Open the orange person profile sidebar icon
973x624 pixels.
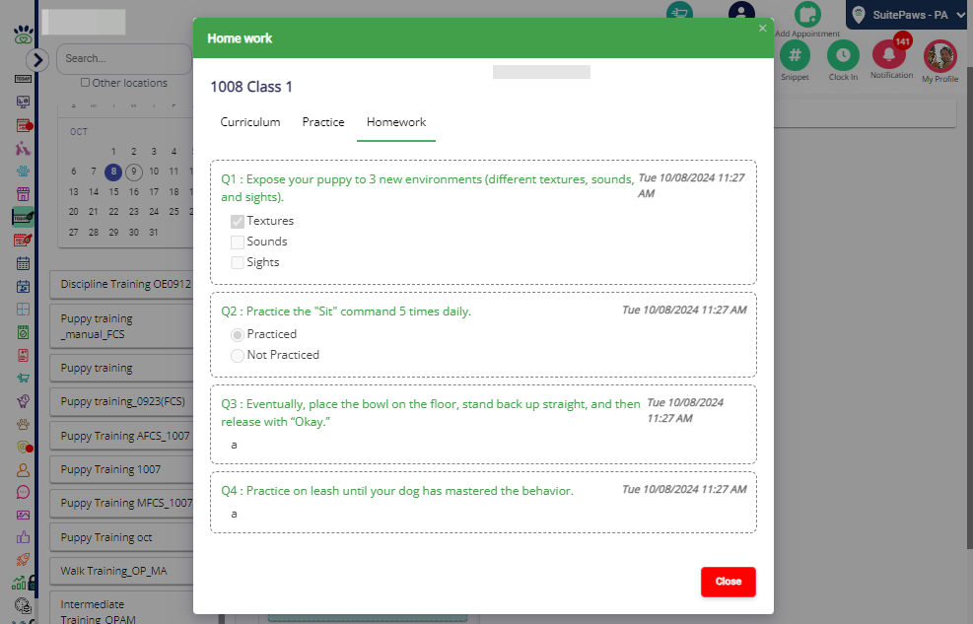pyautogui.click(x=23, y=470)
